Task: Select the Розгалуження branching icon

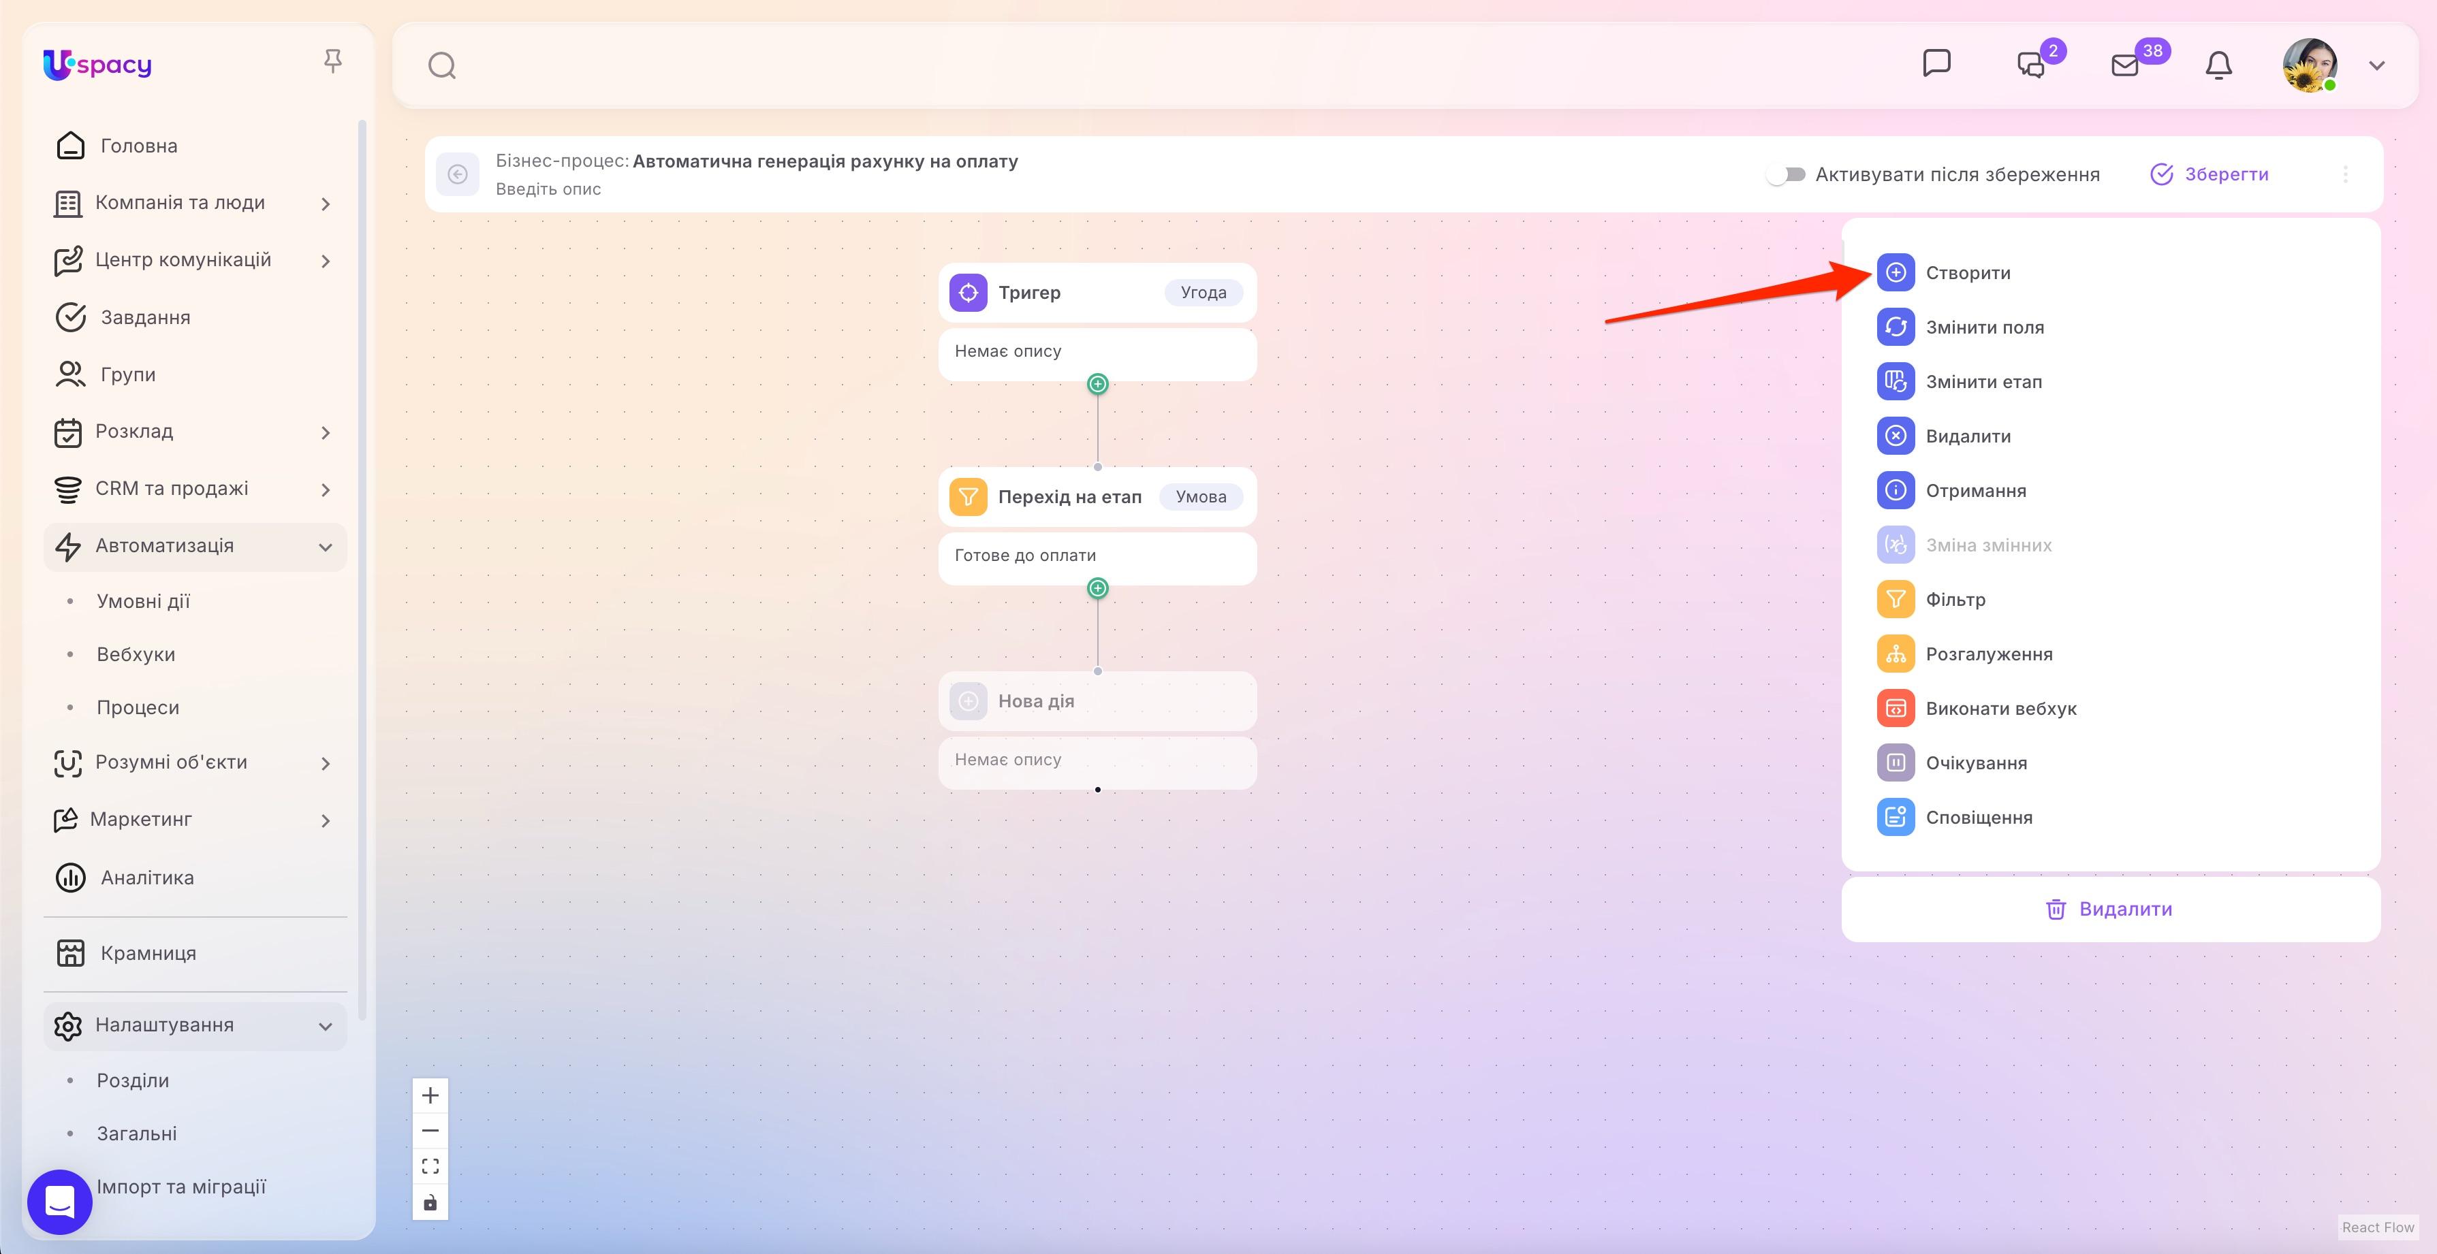Action: (x=1895, y=654)
